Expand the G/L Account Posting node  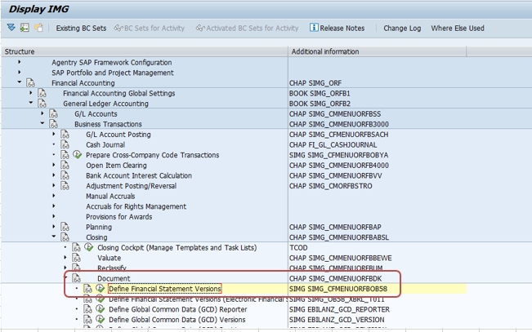pos(54,134)
